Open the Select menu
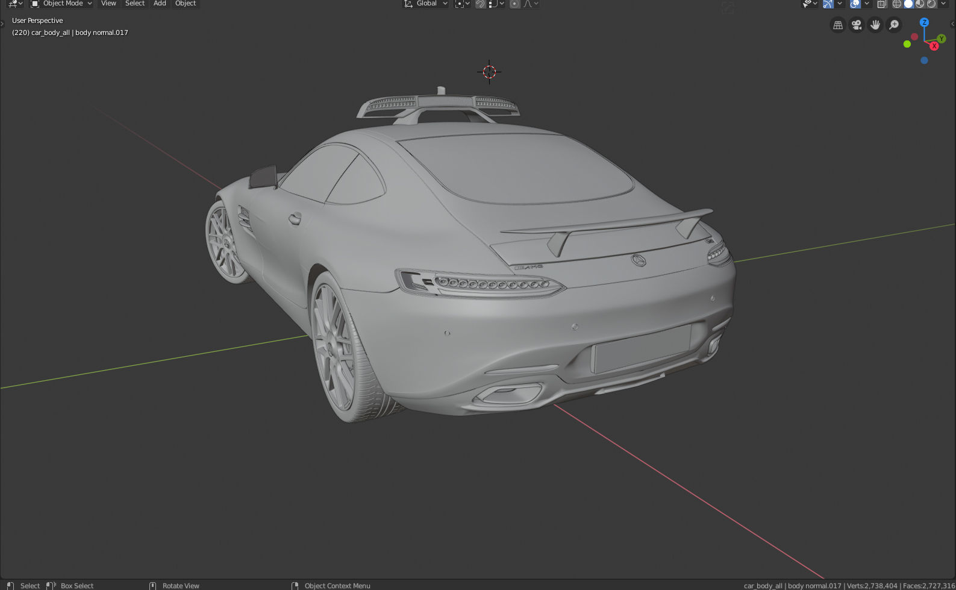 pyautogui.click(x=135, y=4)
